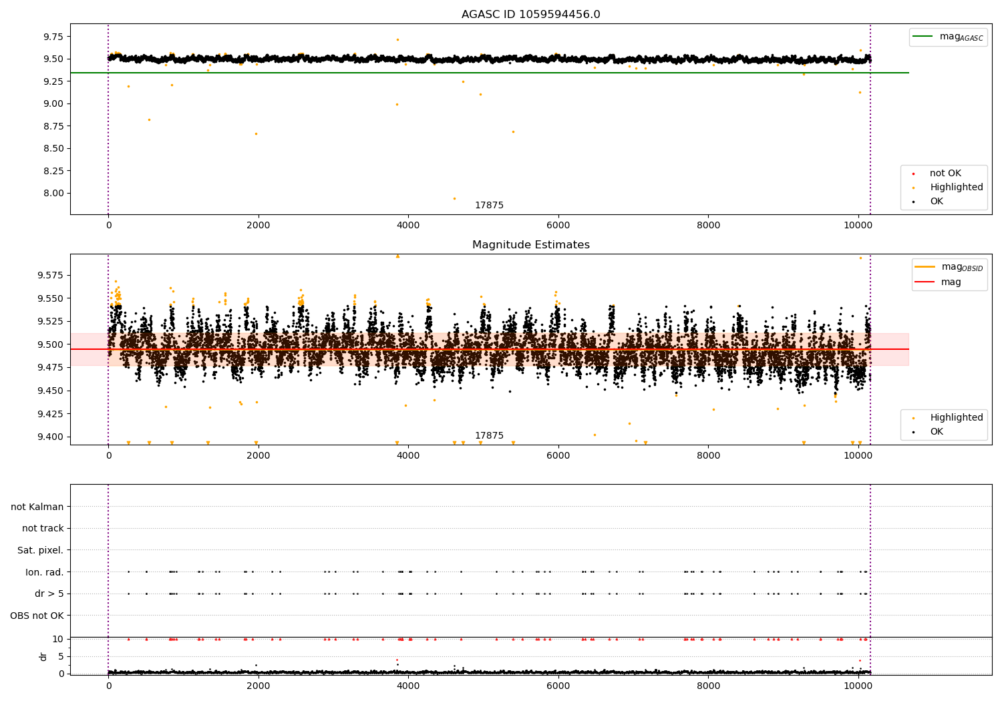
Task: Click the lowest orange outlier point near 8.00 magnitude
Action: pos(454,198)
